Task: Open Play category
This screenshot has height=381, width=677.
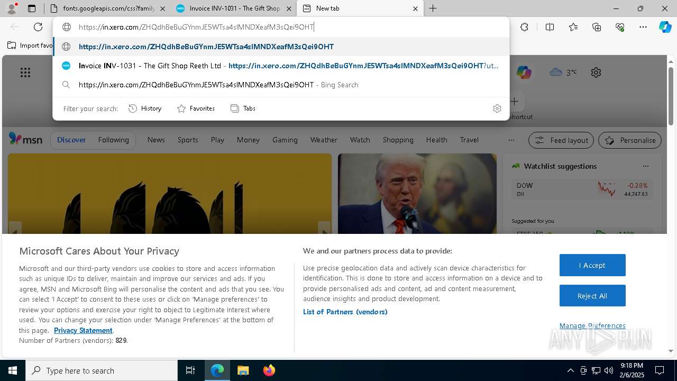Action: tap(217, 140)
